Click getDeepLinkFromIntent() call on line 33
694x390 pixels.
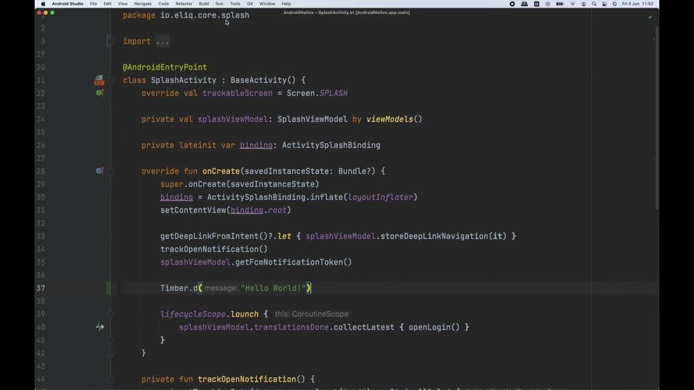(x=214, y=236)
